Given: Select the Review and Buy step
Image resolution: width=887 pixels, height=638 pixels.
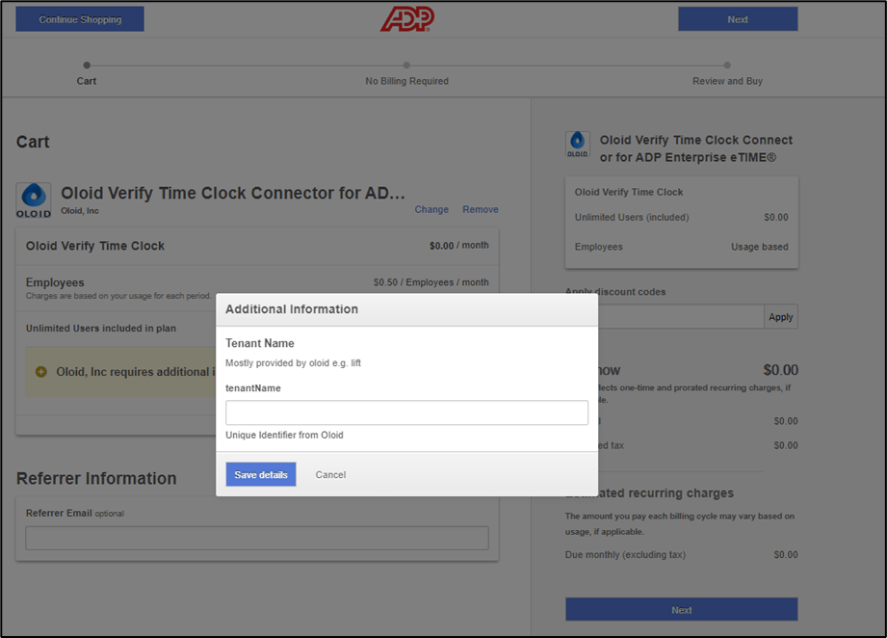Looking at the screenshot, I should click(727, 81).
